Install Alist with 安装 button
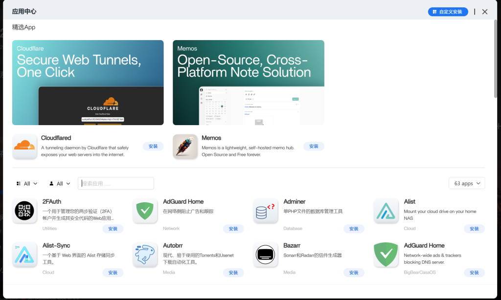The height and width of the screenshot is (300, 501). pos(474,229)
